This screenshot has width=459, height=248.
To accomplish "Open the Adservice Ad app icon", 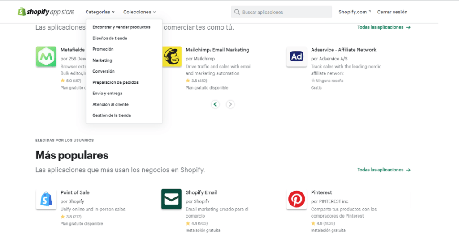I will click(x=297, y=56).
